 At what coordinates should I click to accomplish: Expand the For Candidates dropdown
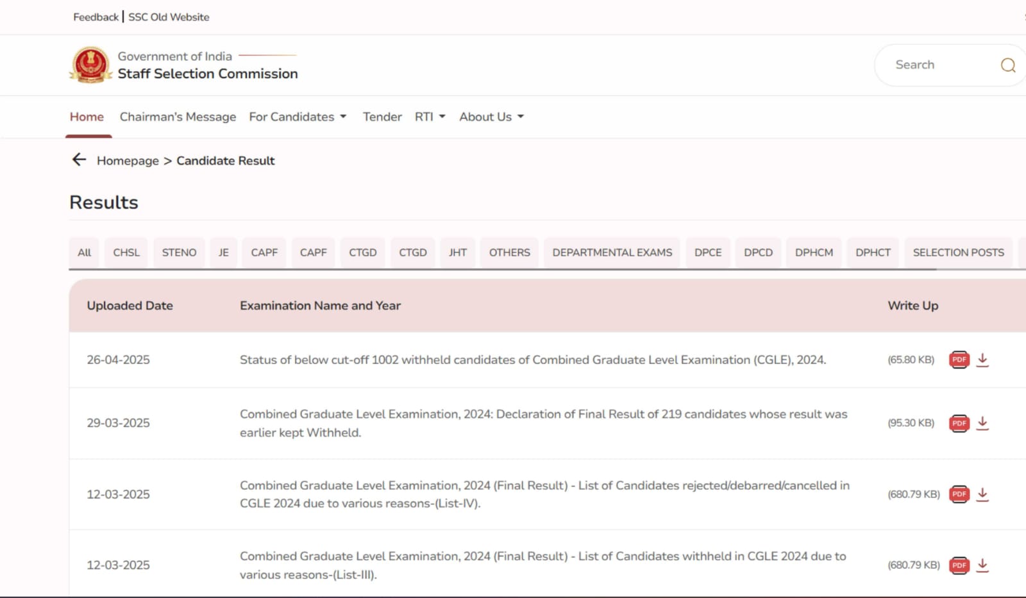coord(298,117)
